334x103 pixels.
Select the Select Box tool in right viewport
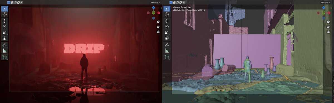167,9
